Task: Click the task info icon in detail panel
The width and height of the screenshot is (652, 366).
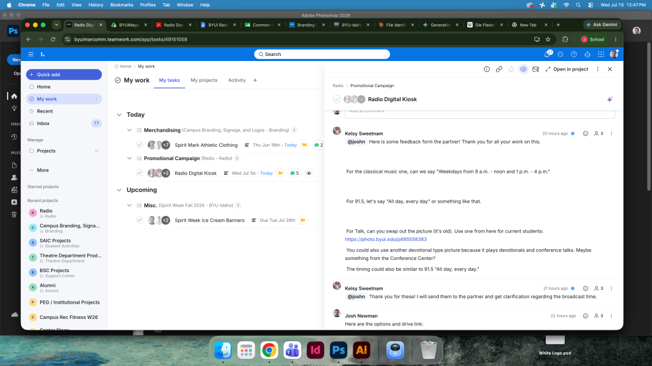Action: (x=486, y=69)
